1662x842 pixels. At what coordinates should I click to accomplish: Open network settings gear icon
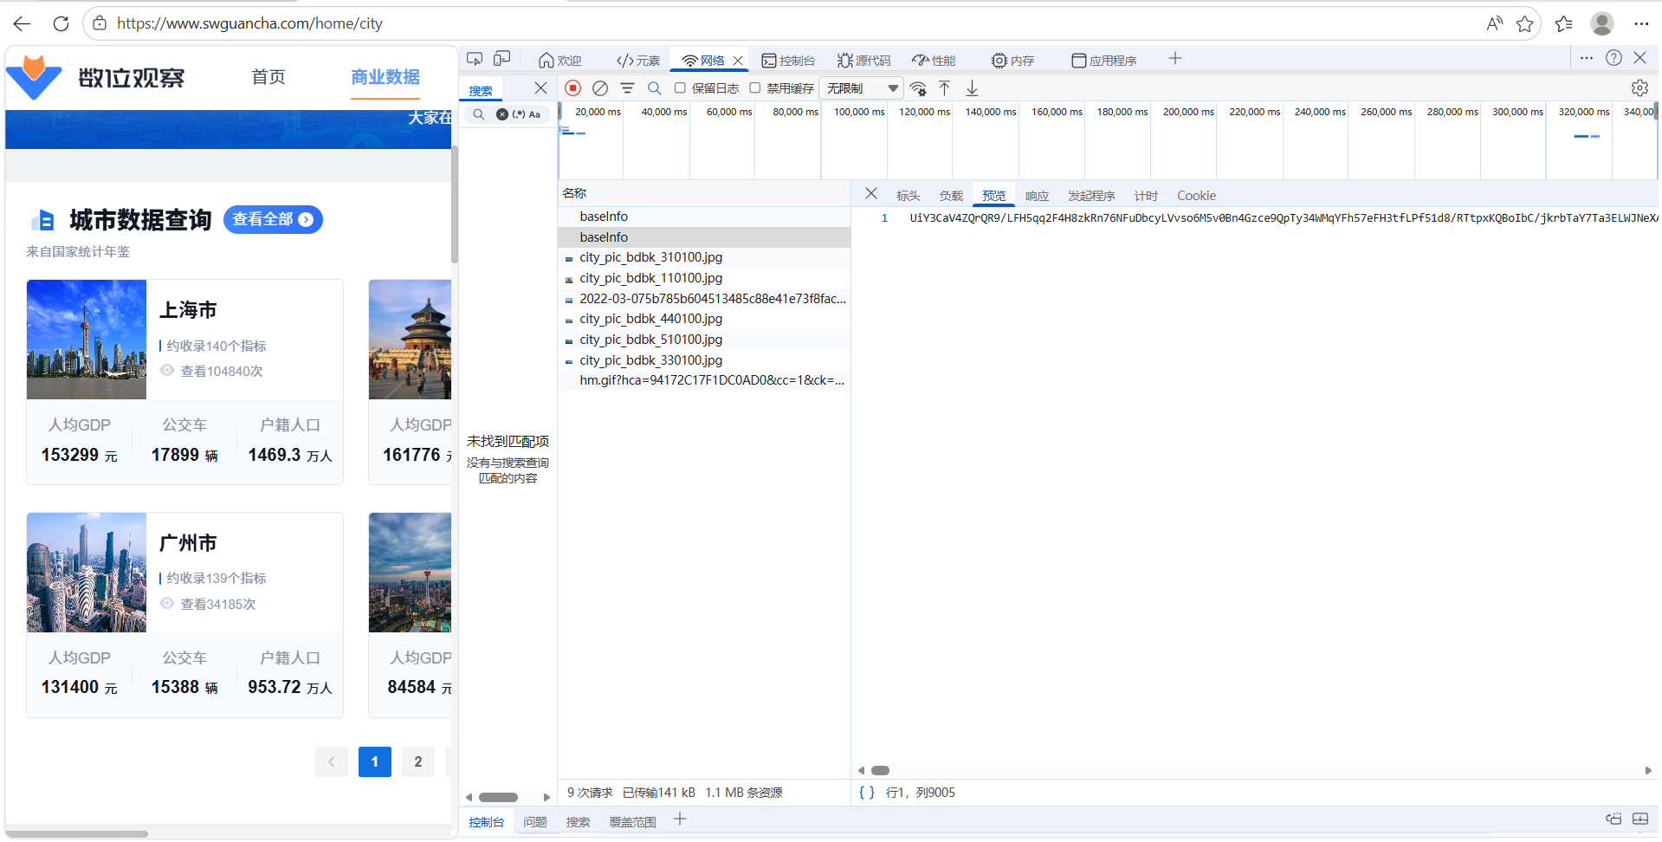tap(1639, 88)
